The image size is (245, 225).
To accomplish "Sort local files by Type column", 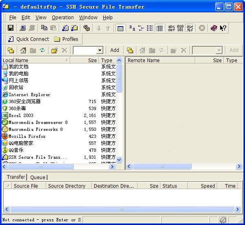I will 107,60.
